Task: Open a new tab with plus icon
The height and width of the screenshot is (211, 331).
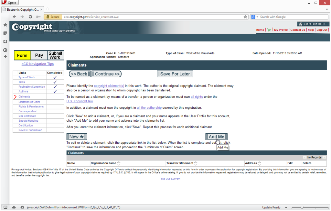Action: click(48, 9)
